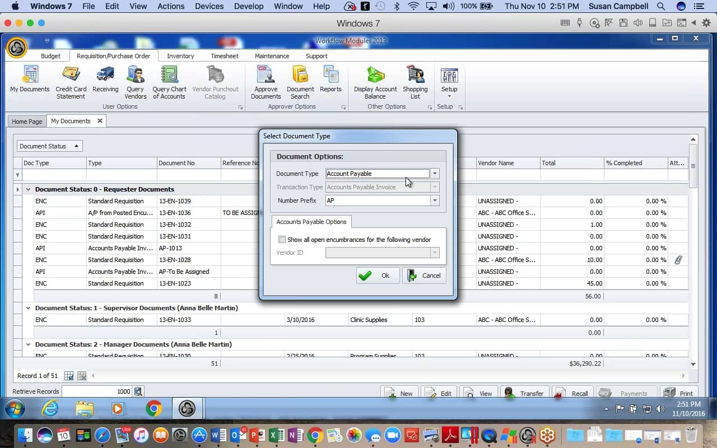The height and width of the screenshot is (448, 717).
Task: Open Timesheet ribbon tab
Action: tap(225, 56)
